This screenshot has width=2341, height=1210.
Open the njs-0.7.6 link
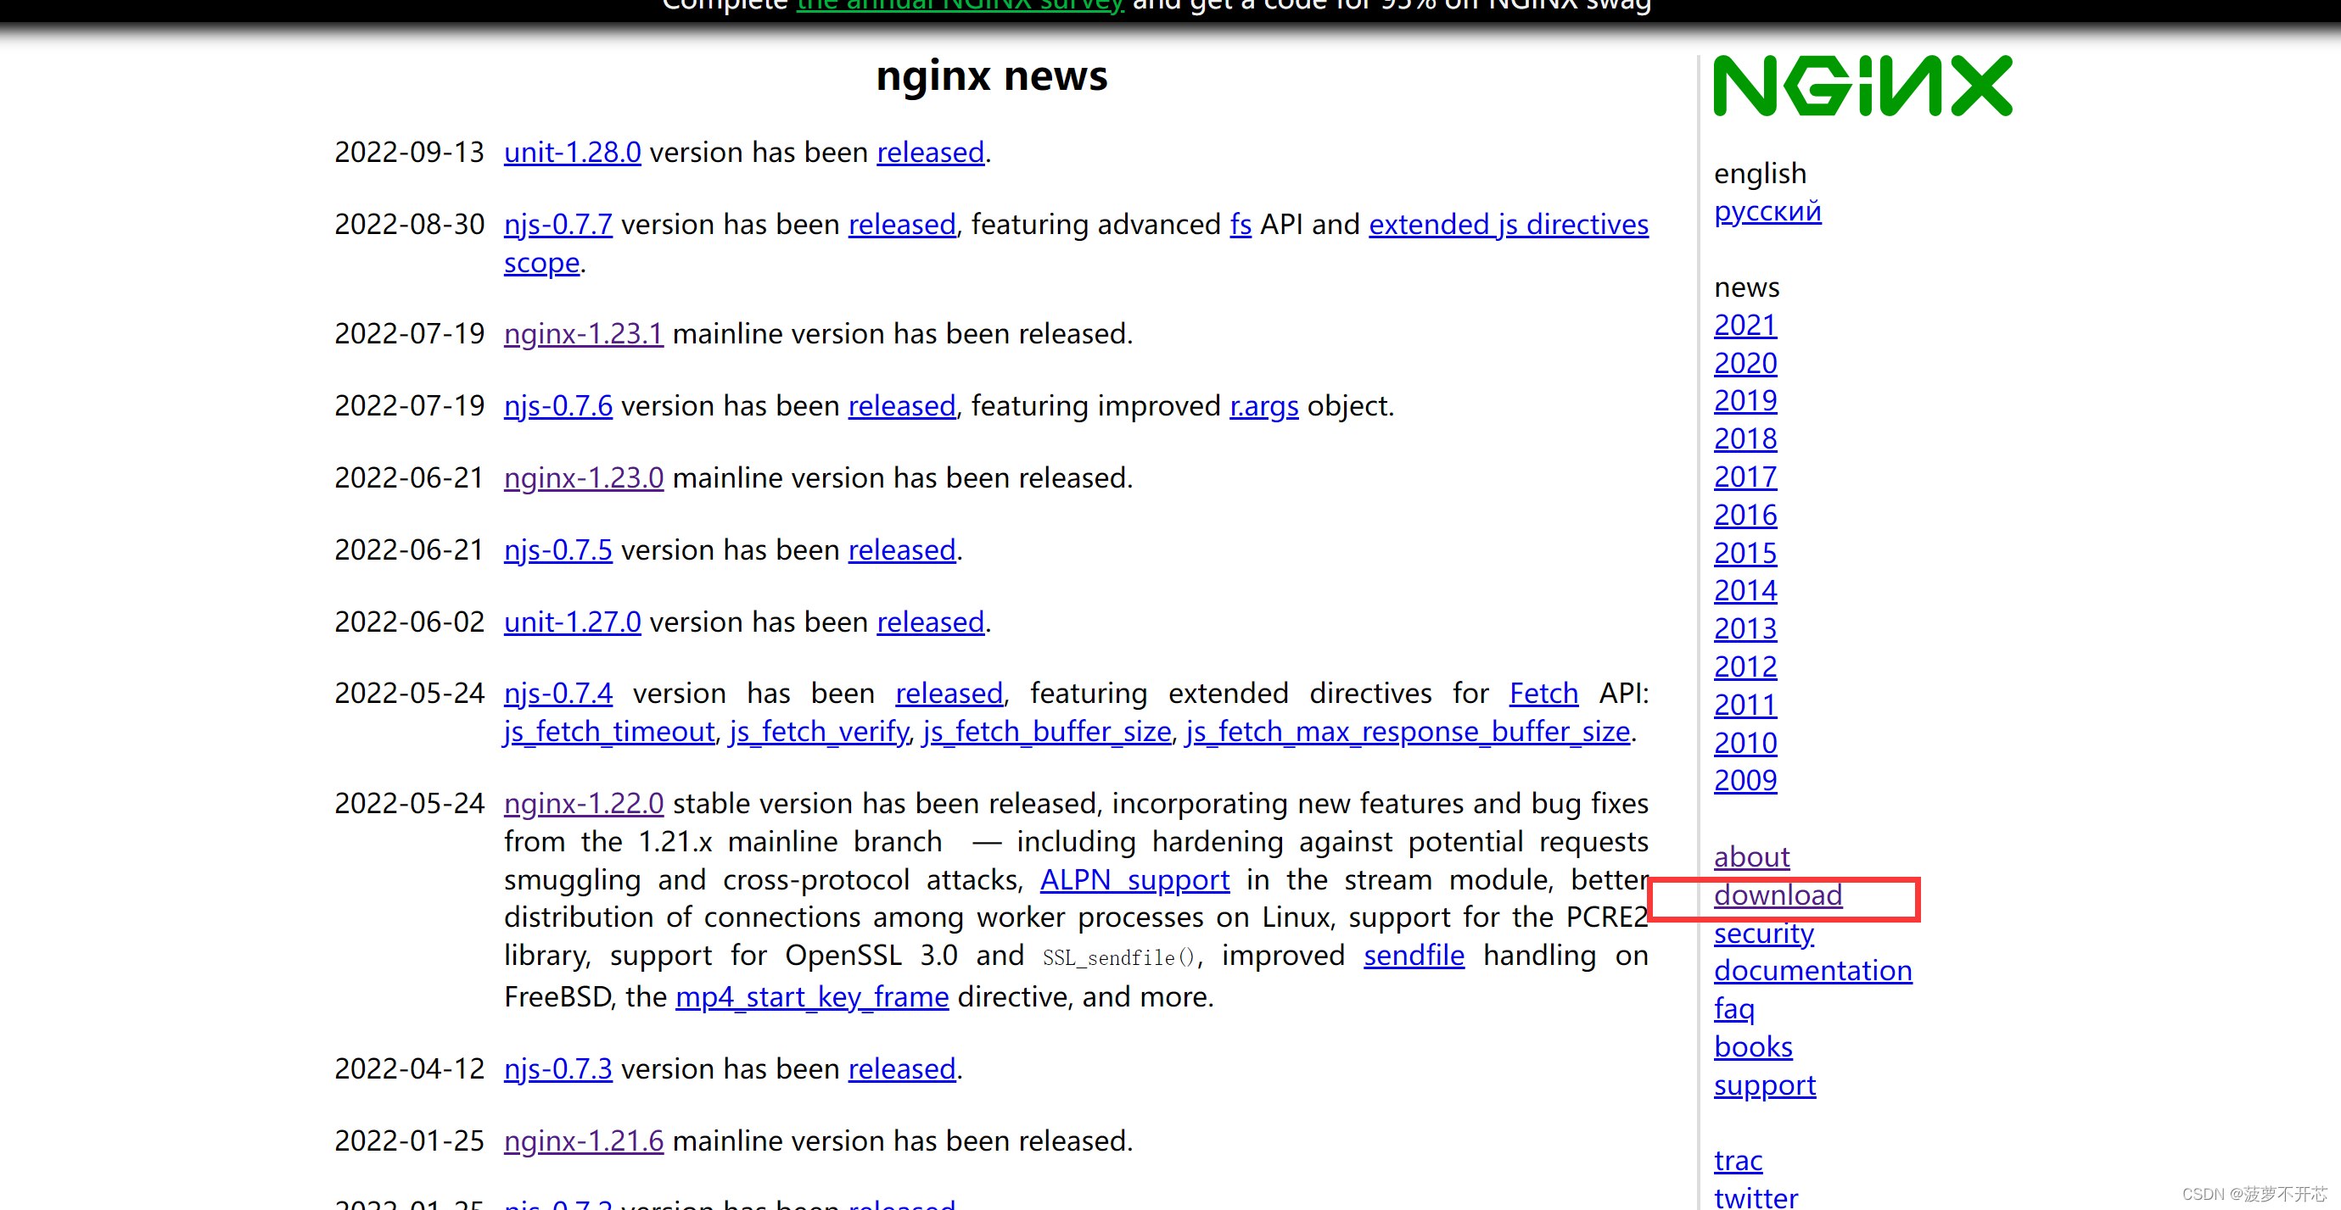coord(558,405)
